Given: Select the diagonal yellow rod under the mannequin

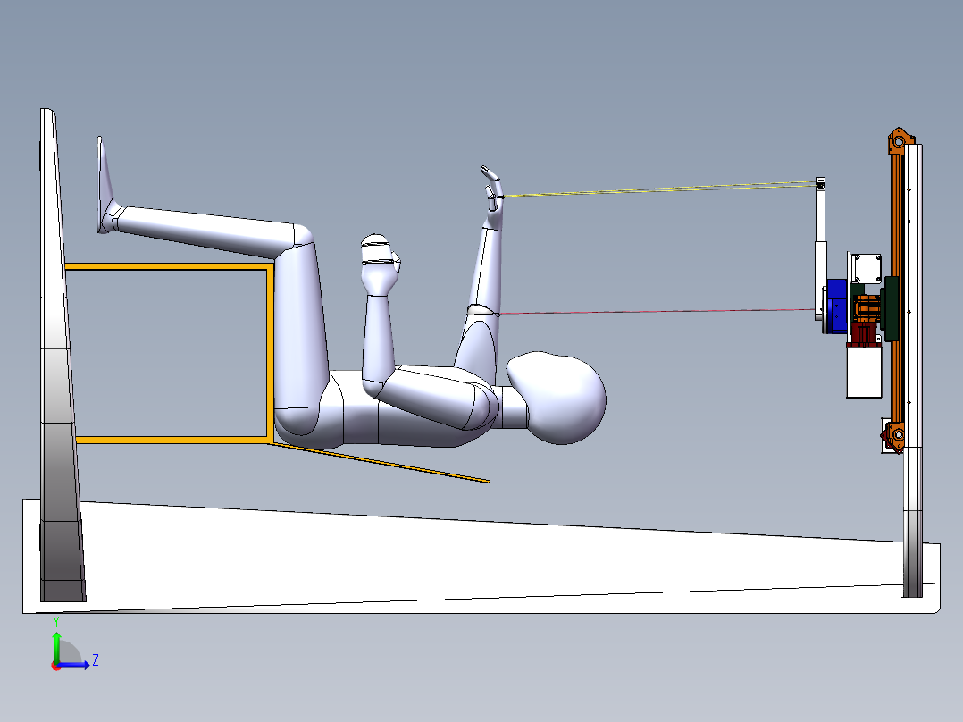Looking at the screenshot, I should coord(381,463).
